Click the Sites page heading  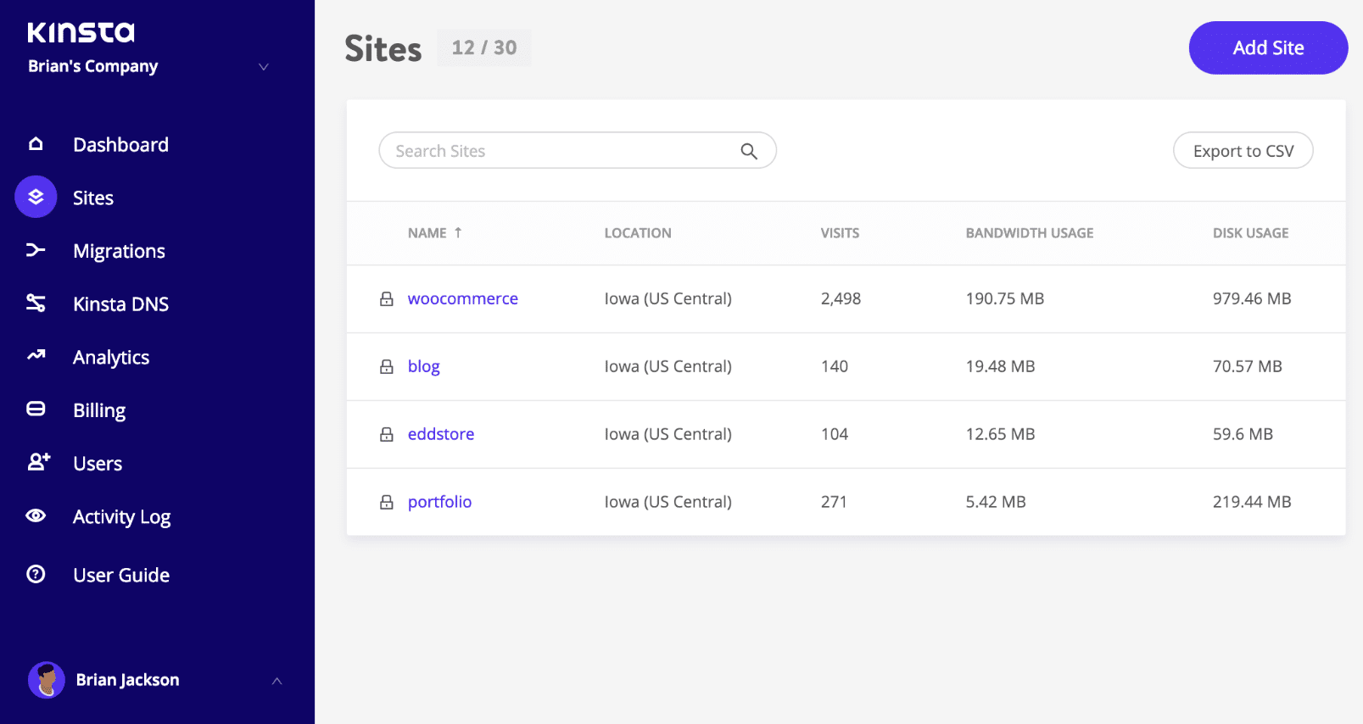coord(383,49)
